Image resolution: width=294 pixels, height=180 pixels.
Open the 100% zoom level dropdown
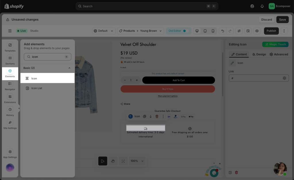point(137,161)
